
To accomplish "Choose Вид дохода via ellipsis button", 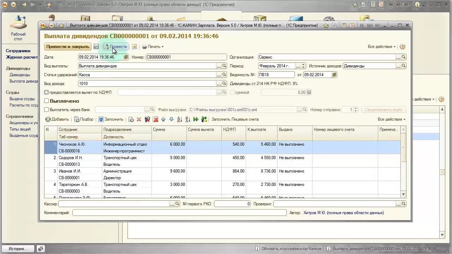I will (x=219, y=84).
